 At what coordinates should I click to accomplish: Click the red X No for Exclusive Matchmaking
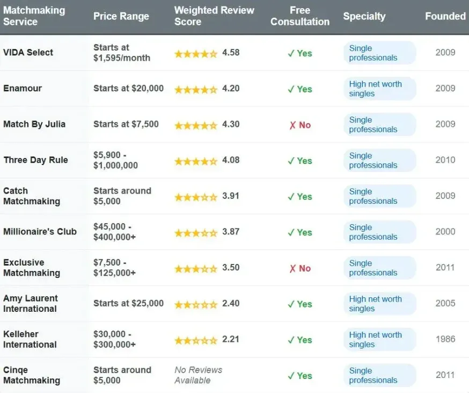point(300,268)
